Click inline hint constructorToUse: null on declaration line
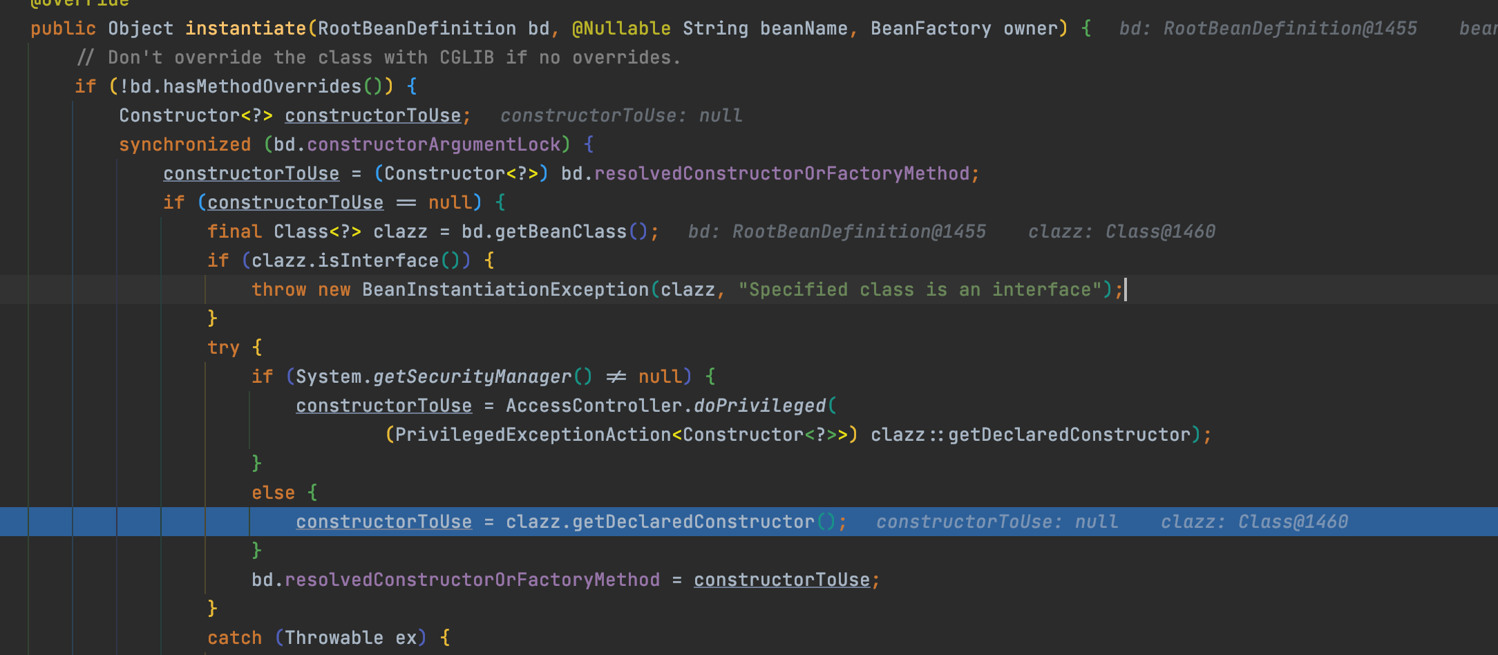 coord(621,115)
